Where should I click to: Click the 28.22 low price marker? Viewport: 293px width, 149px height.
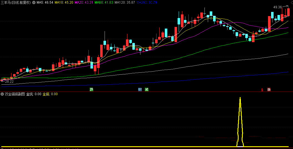coord(9,82)
